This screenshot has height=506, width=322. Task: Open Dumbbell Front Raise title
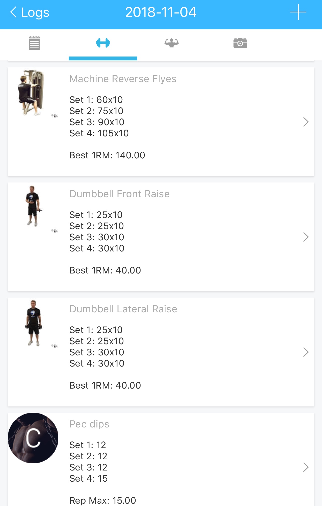click(120, 194)
